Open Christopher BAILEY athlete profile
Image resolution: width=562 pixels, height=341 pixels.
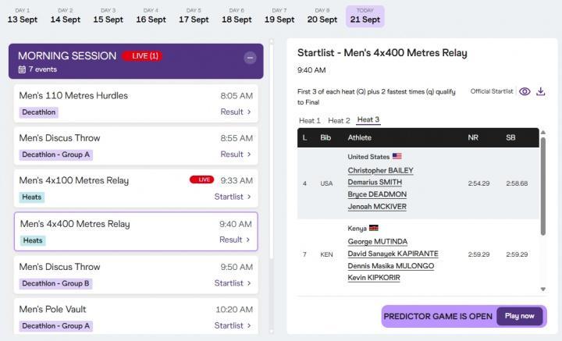tap(380, 170)
